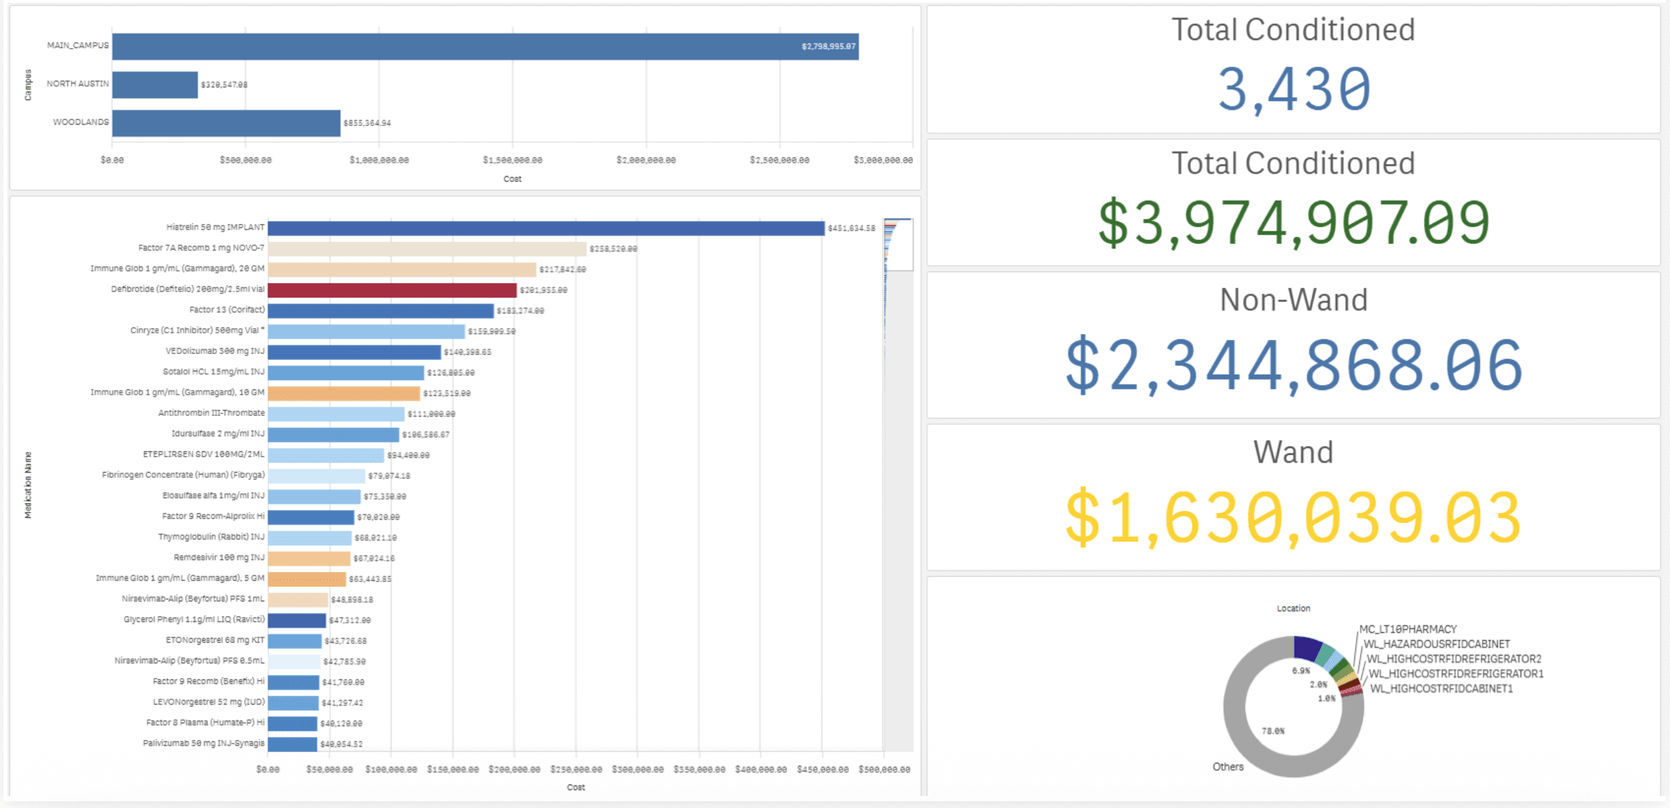This screenshot has width=1670, height=808.
Task: Click the WL_HAZARDOUSRFIDCABINET location label
Action: pyautogui.click(x=1436, y=644)
